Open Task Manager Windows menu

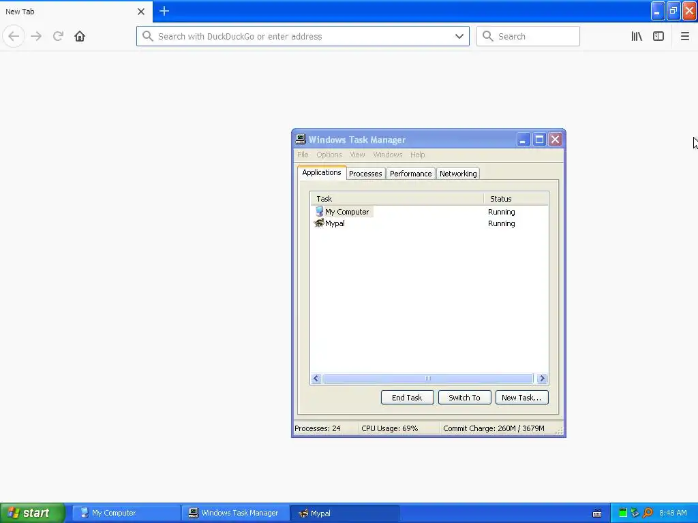[387, 155]
